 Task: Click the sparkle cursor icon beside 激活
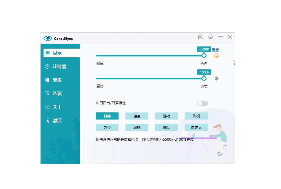[x=47, y=120]
